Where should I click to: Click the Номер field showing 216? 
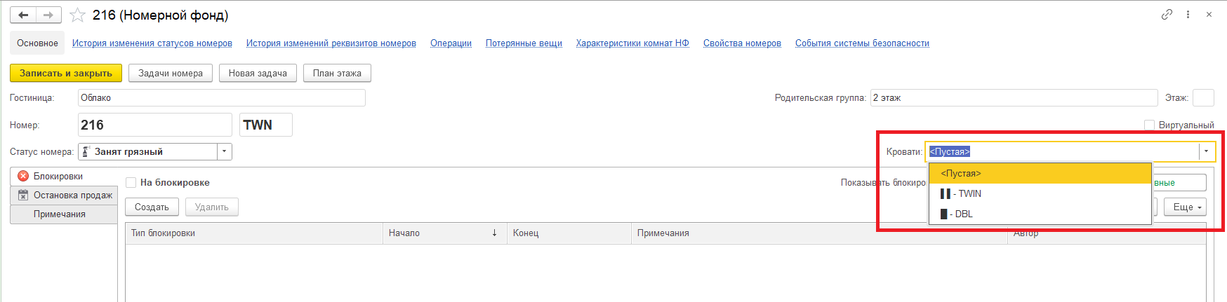(x=155, y=125)
